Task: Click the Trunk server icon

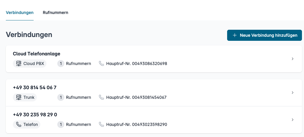Action: point(19,97)
